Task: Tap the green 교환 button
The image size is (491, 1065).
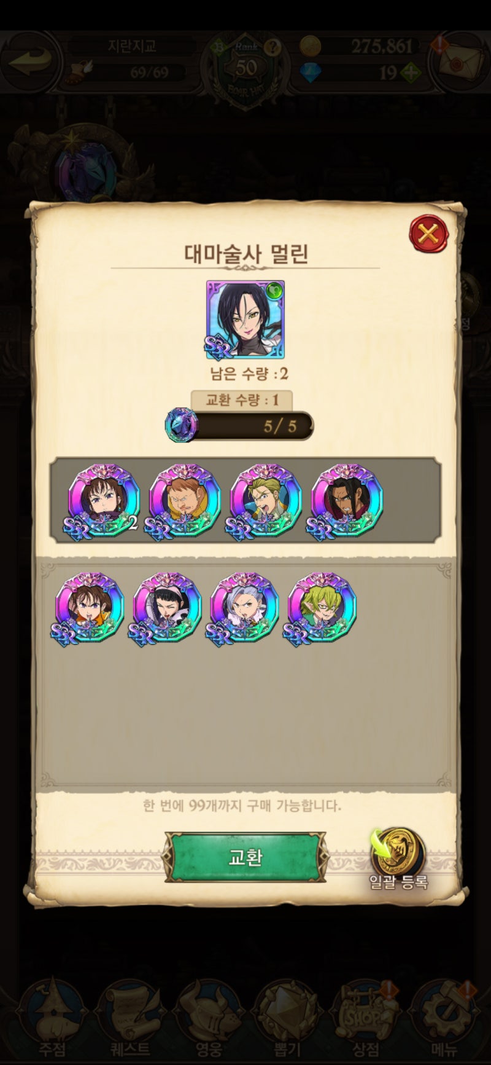Action: coord(245,857)
